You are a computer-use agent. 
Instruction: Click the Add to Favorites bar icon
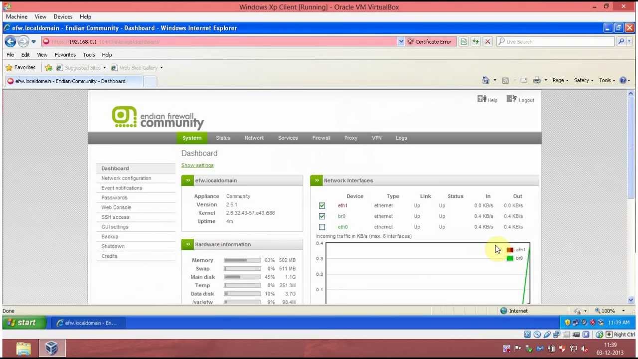pyautogui.click(x=48, y=68)
